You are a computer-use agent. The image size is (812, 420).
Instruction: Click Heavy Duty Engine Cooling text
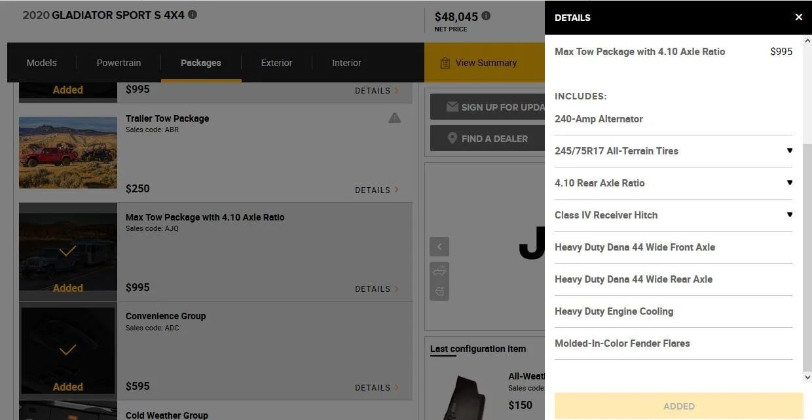coord(614,311)
